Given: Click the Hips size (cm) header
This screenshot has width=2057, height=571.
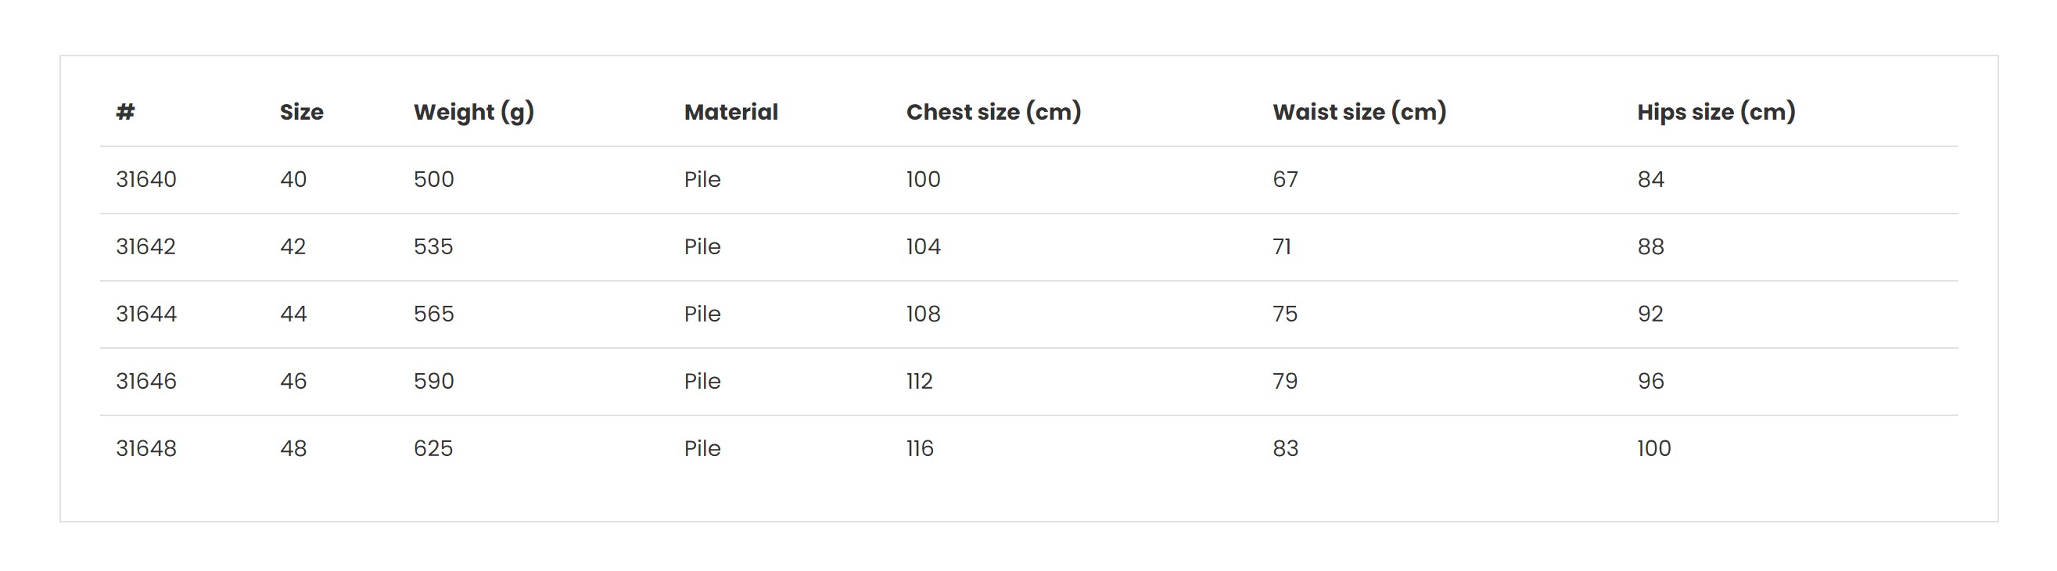Looking at the screenshot, I should click(x=1716, y=113).
